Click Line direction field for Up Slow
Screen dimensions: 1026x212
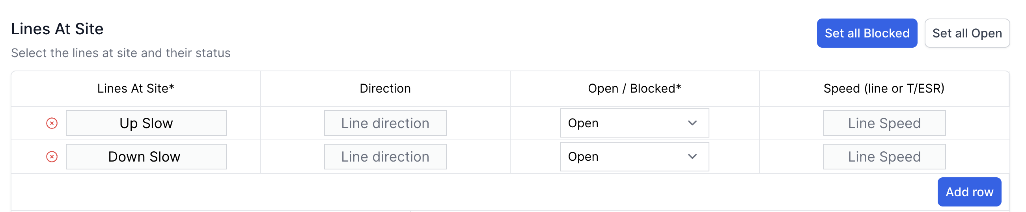point(385,123)
